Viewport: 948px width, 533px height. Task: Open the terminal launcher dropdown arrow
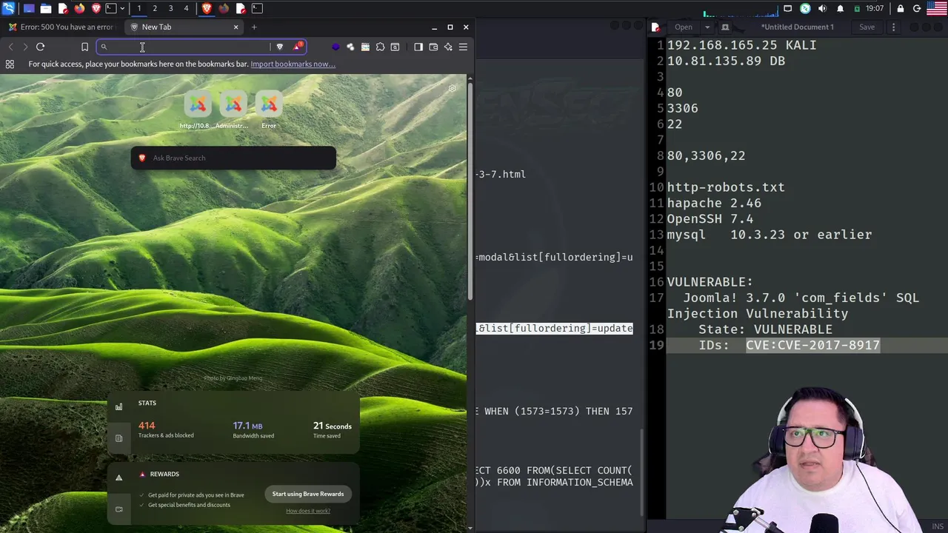tap(122, 8)
